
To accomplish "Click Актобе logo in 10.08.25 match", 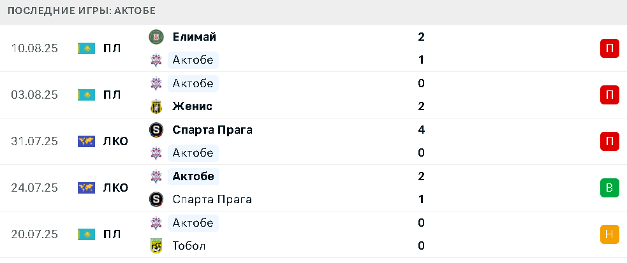I will [x=156, y=60].
